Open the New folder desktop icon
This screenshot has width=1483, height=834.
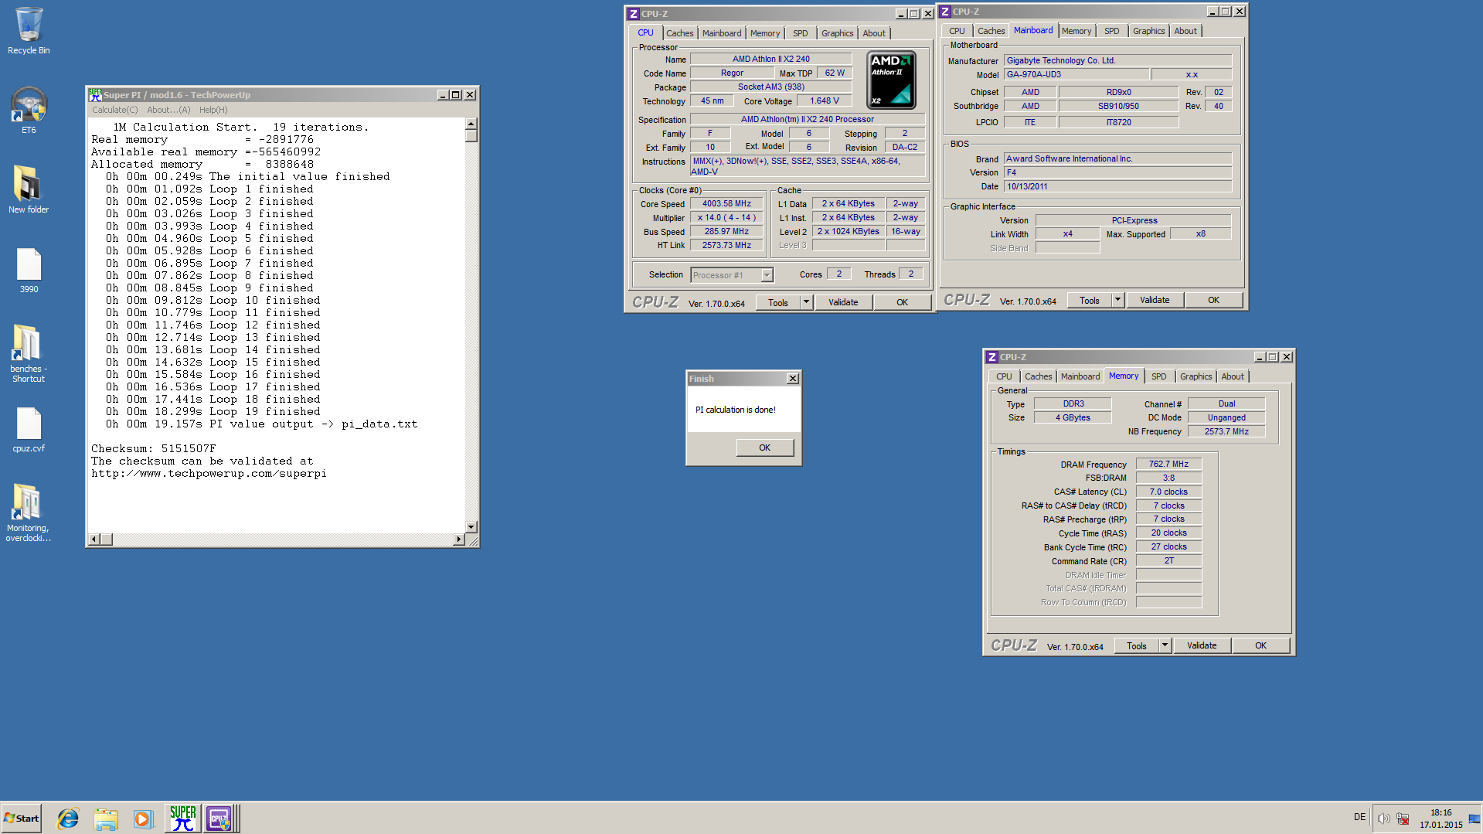29,189
